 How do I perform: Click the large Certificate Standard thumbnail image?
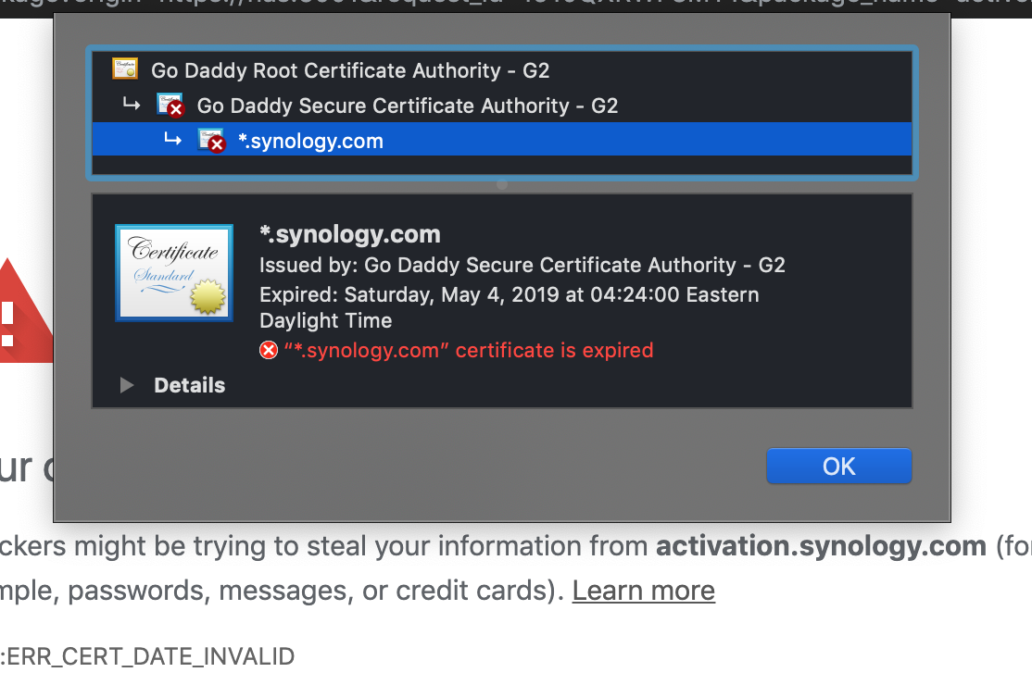coord(173,271)
